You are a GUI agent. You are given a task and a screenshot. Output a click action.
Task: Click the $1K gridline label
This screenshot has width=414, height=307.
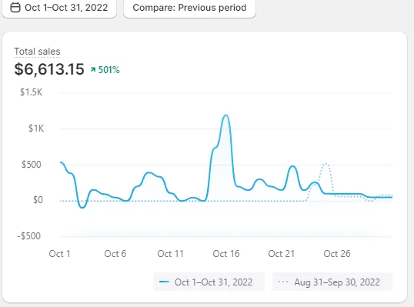[36, 128]
